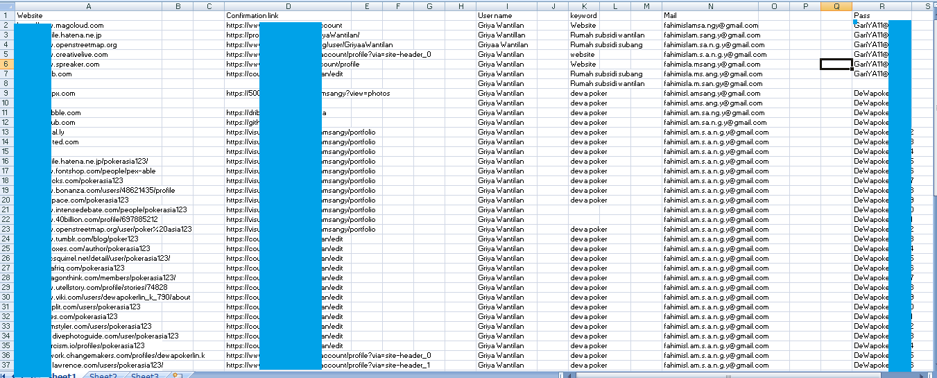
Task: Select row 6 header
Action: (7, 64)
